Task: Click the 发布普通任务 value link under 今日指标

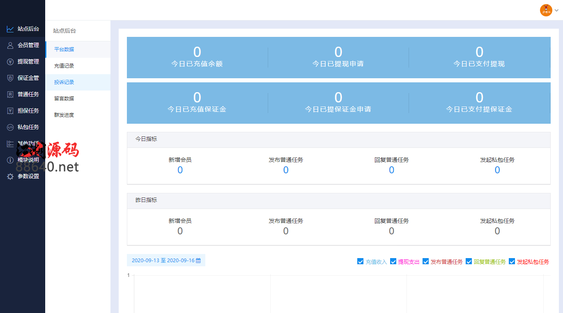Action: tap(286, 170)
